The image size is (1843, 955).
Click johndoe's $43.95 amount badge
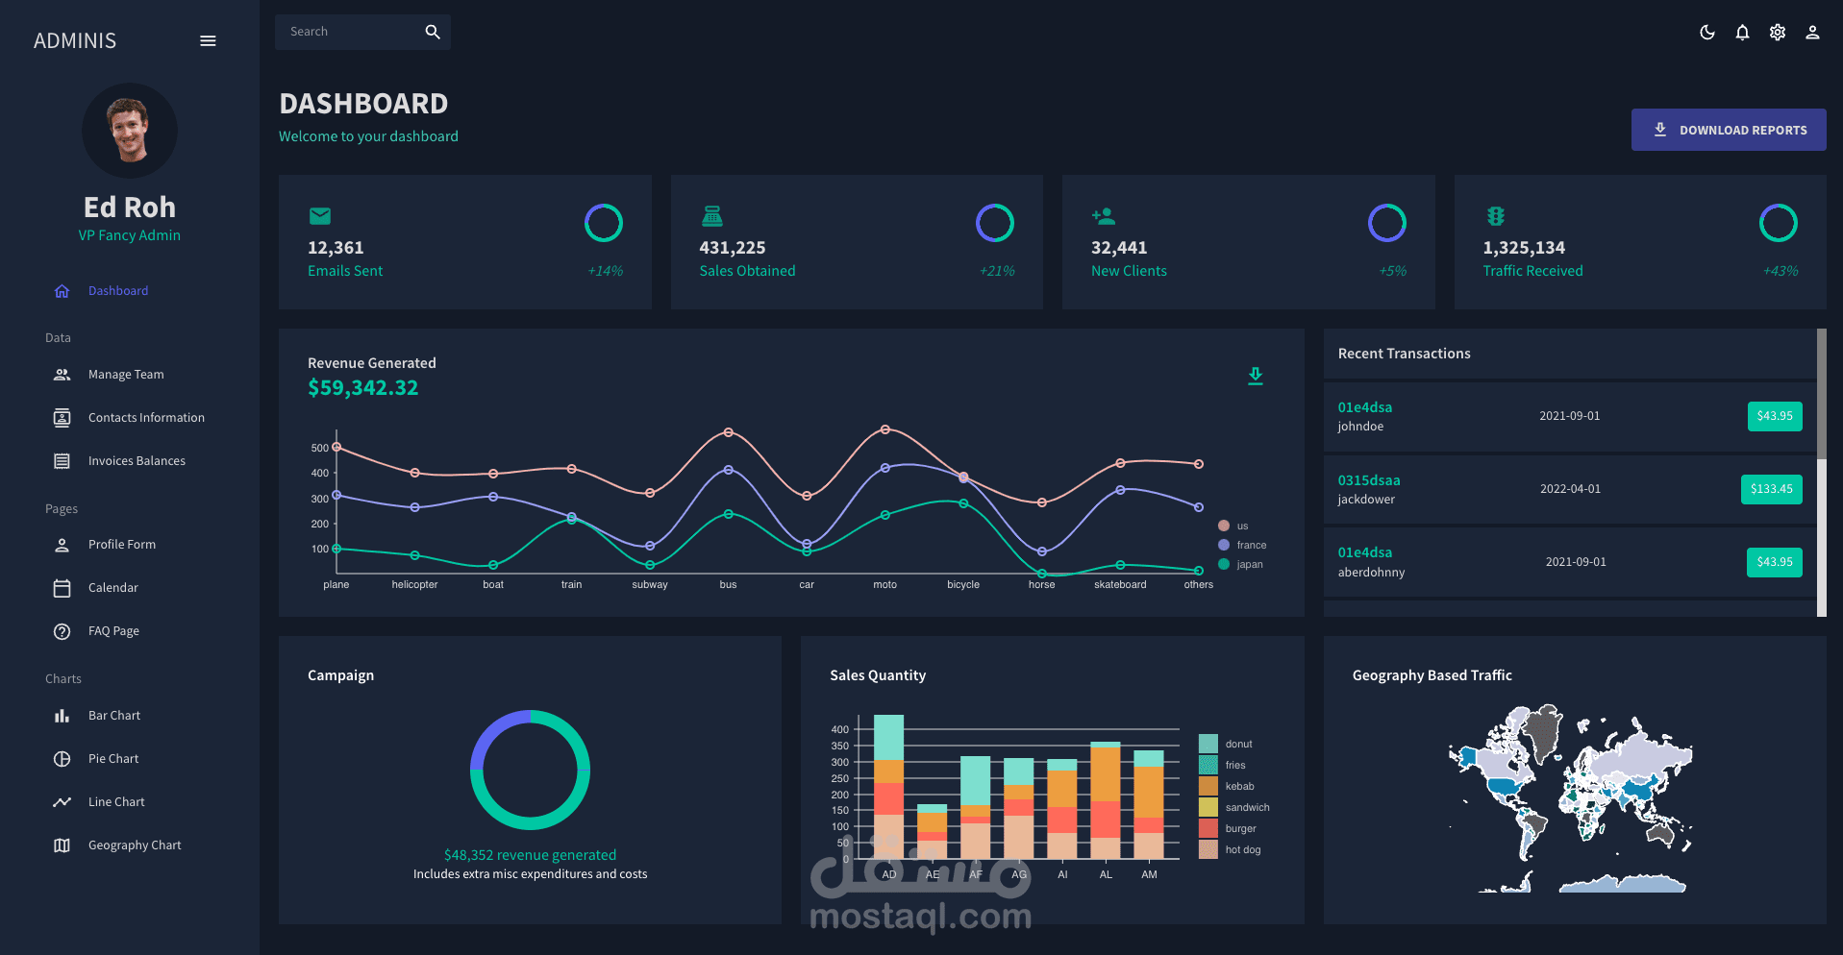pos(1775,416)
